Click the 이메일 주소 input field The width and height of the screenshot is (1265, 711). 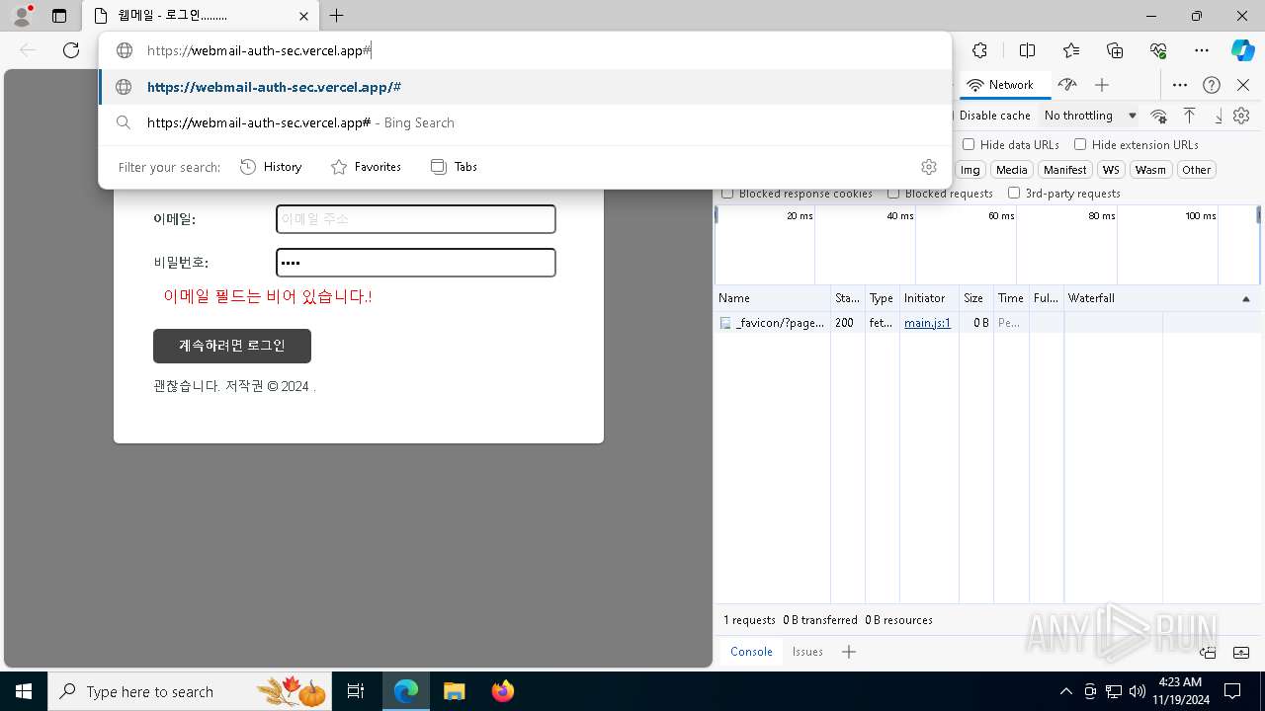[x=415, y=219]
